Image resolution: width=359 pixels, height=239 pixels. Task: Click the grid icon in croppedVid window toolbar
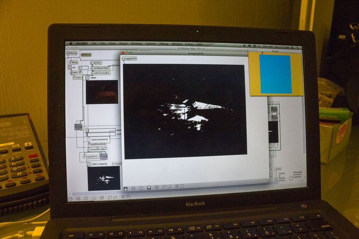point(177,187)
